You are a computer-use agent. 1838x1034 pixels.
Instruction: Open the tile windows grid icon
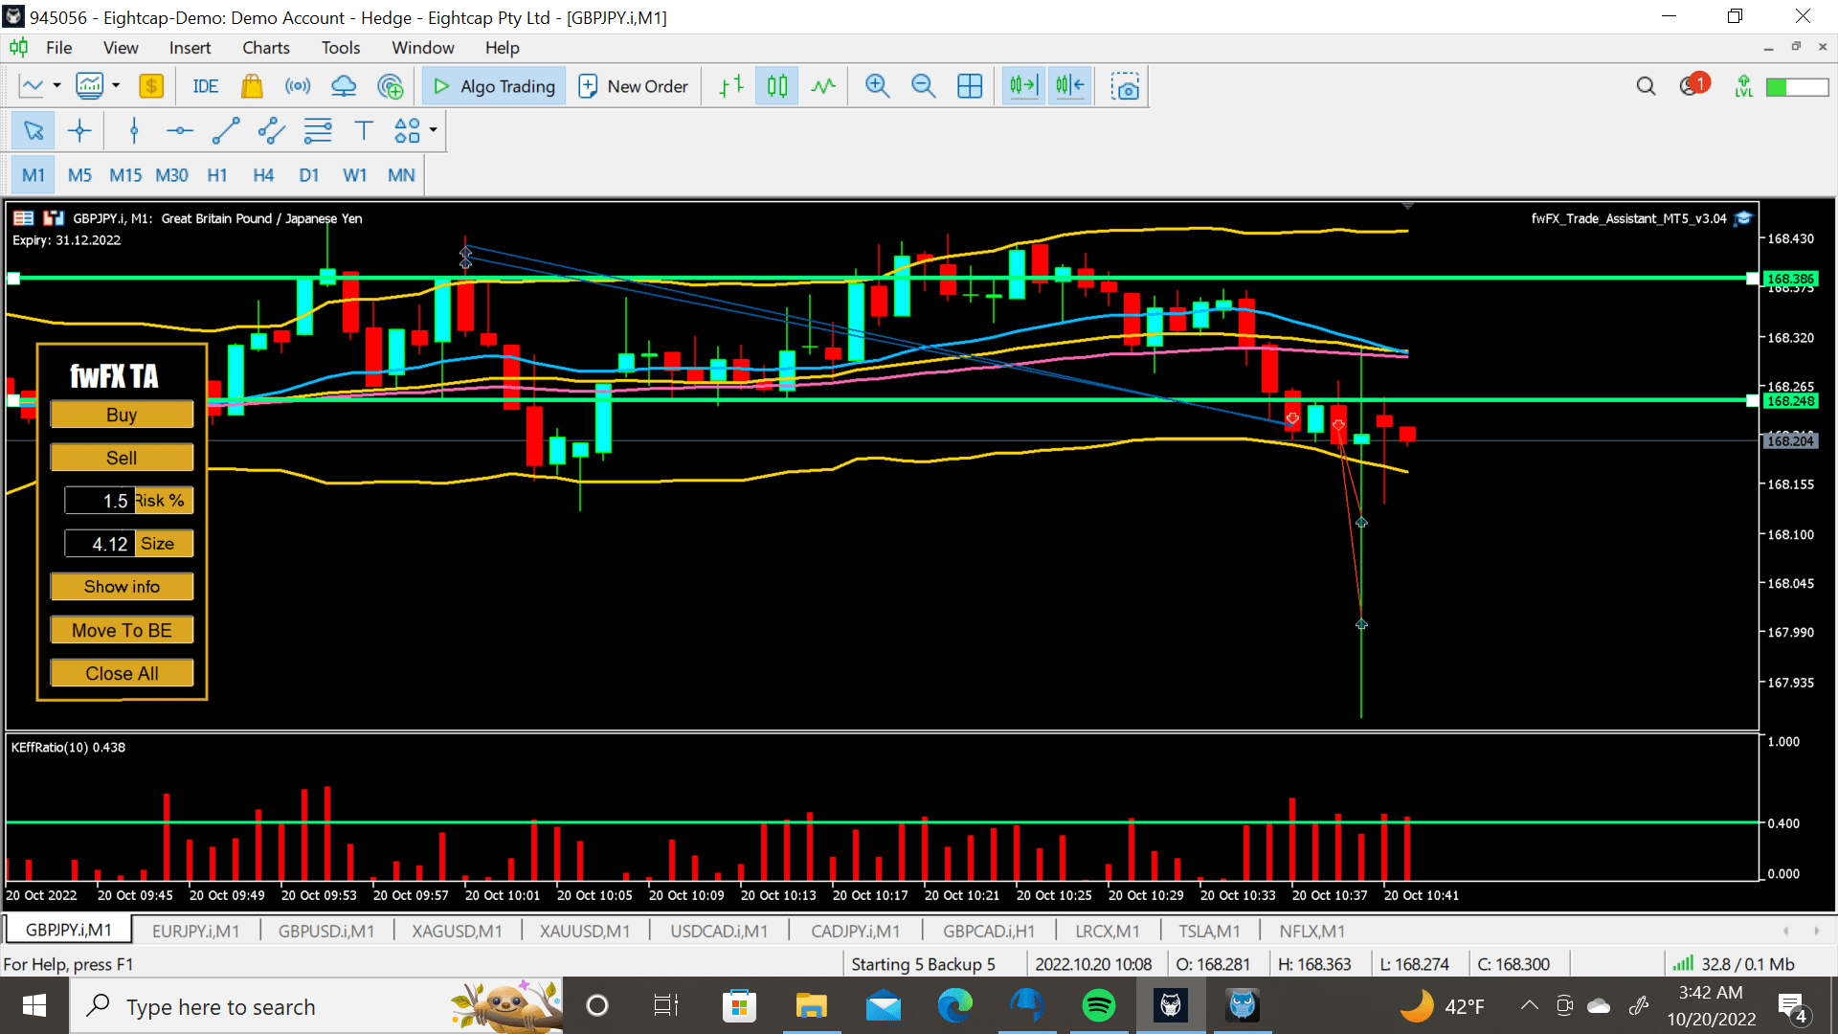[x=970, y=86]
